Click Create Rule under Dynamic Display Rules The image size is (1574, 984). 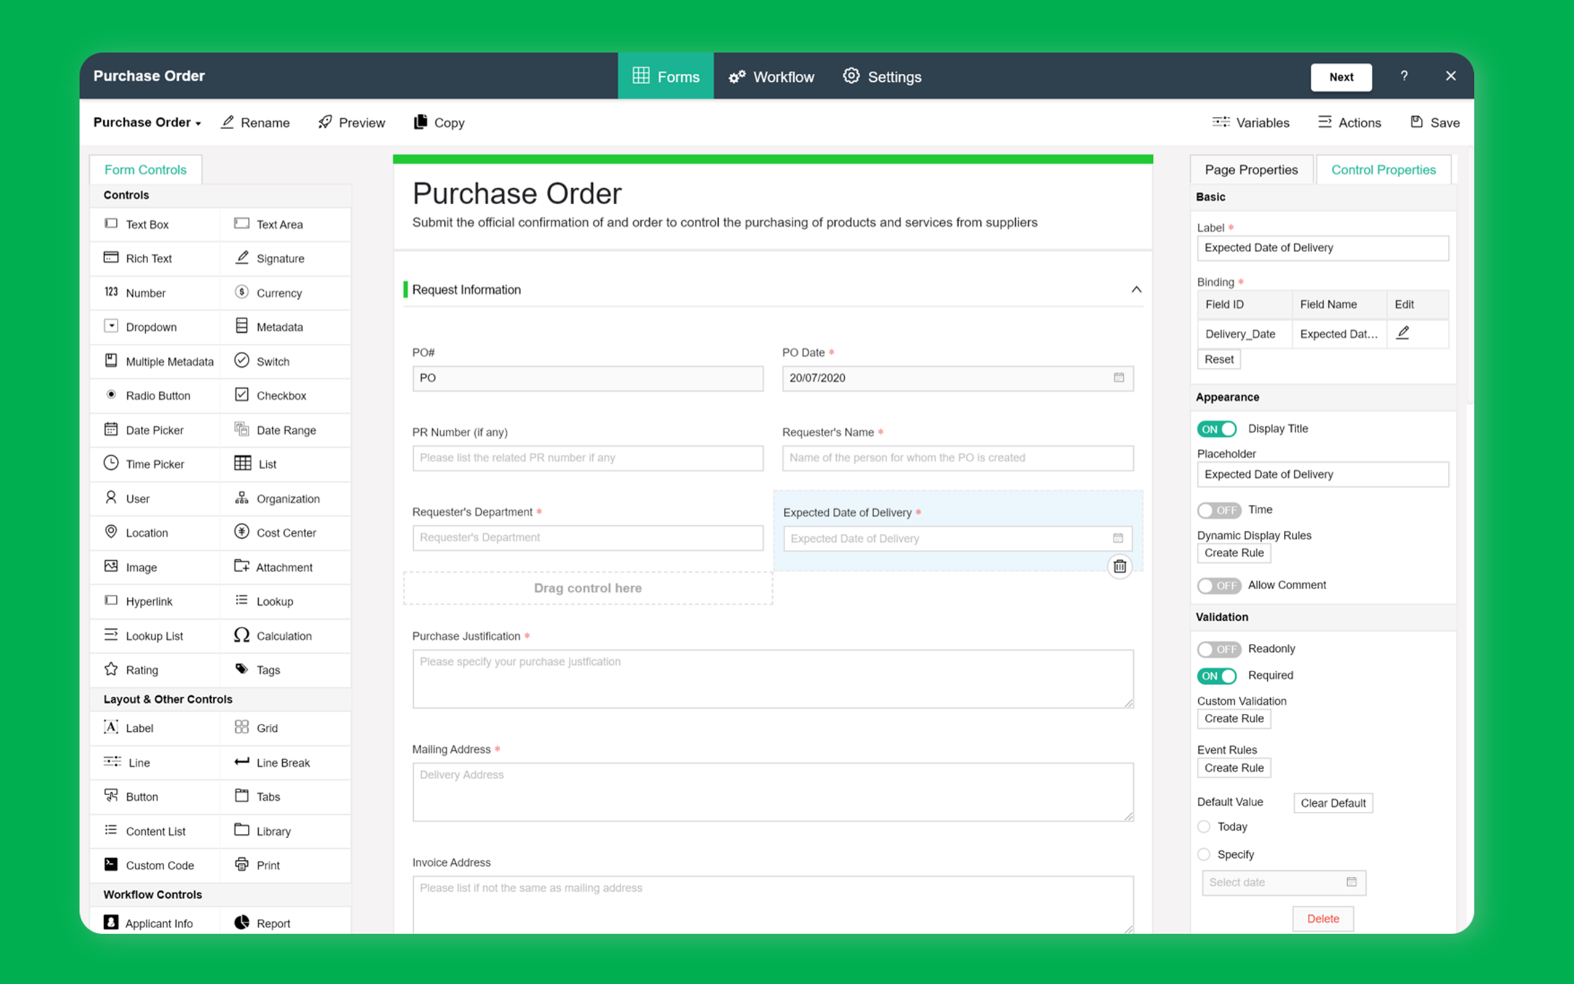point(1233,552)
